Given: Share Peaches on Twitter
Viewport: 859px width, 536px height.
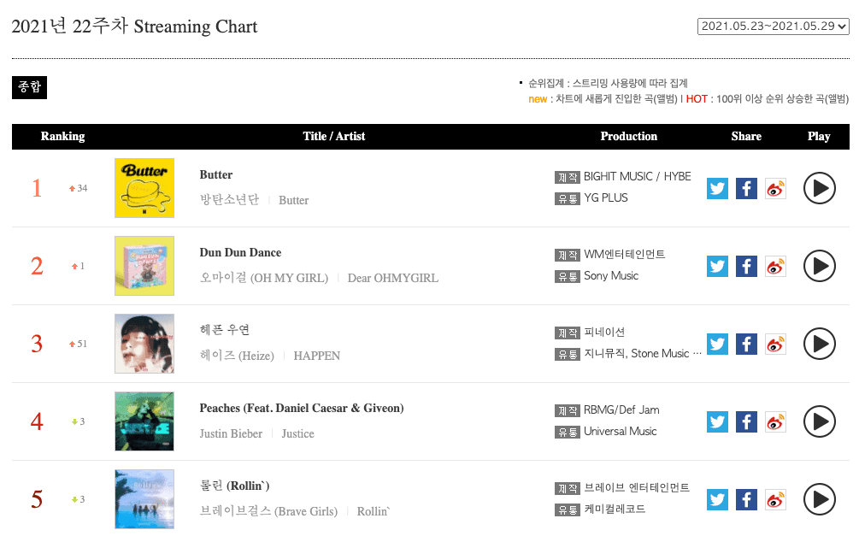Looking at the screenshot, I should (x=717, y=421).
